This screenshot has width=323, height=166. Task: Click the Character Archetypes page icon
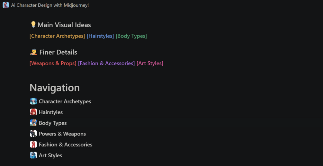(x=33, y=101)
